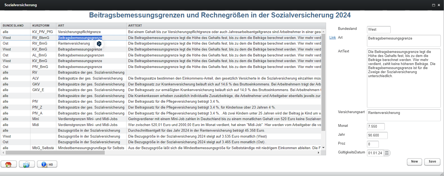Select the PfV_A cell

click(x=43, y=113)
